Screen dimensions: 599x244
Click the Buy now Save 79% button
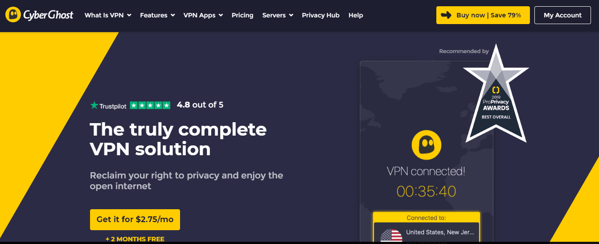483,15
